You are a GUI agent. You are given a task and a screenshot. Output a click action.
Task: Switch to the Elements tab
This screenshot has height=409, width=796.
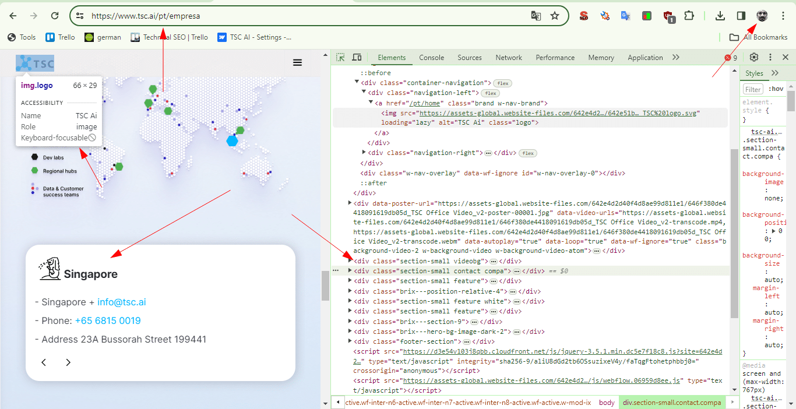392,58
